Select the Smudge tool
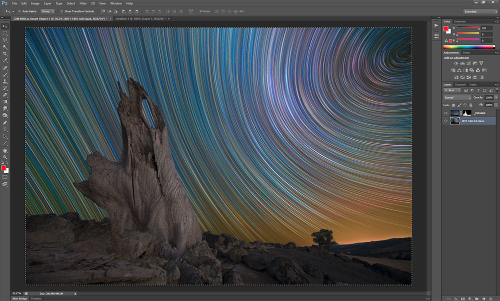500x301 pixels. [x=5, y=108]
